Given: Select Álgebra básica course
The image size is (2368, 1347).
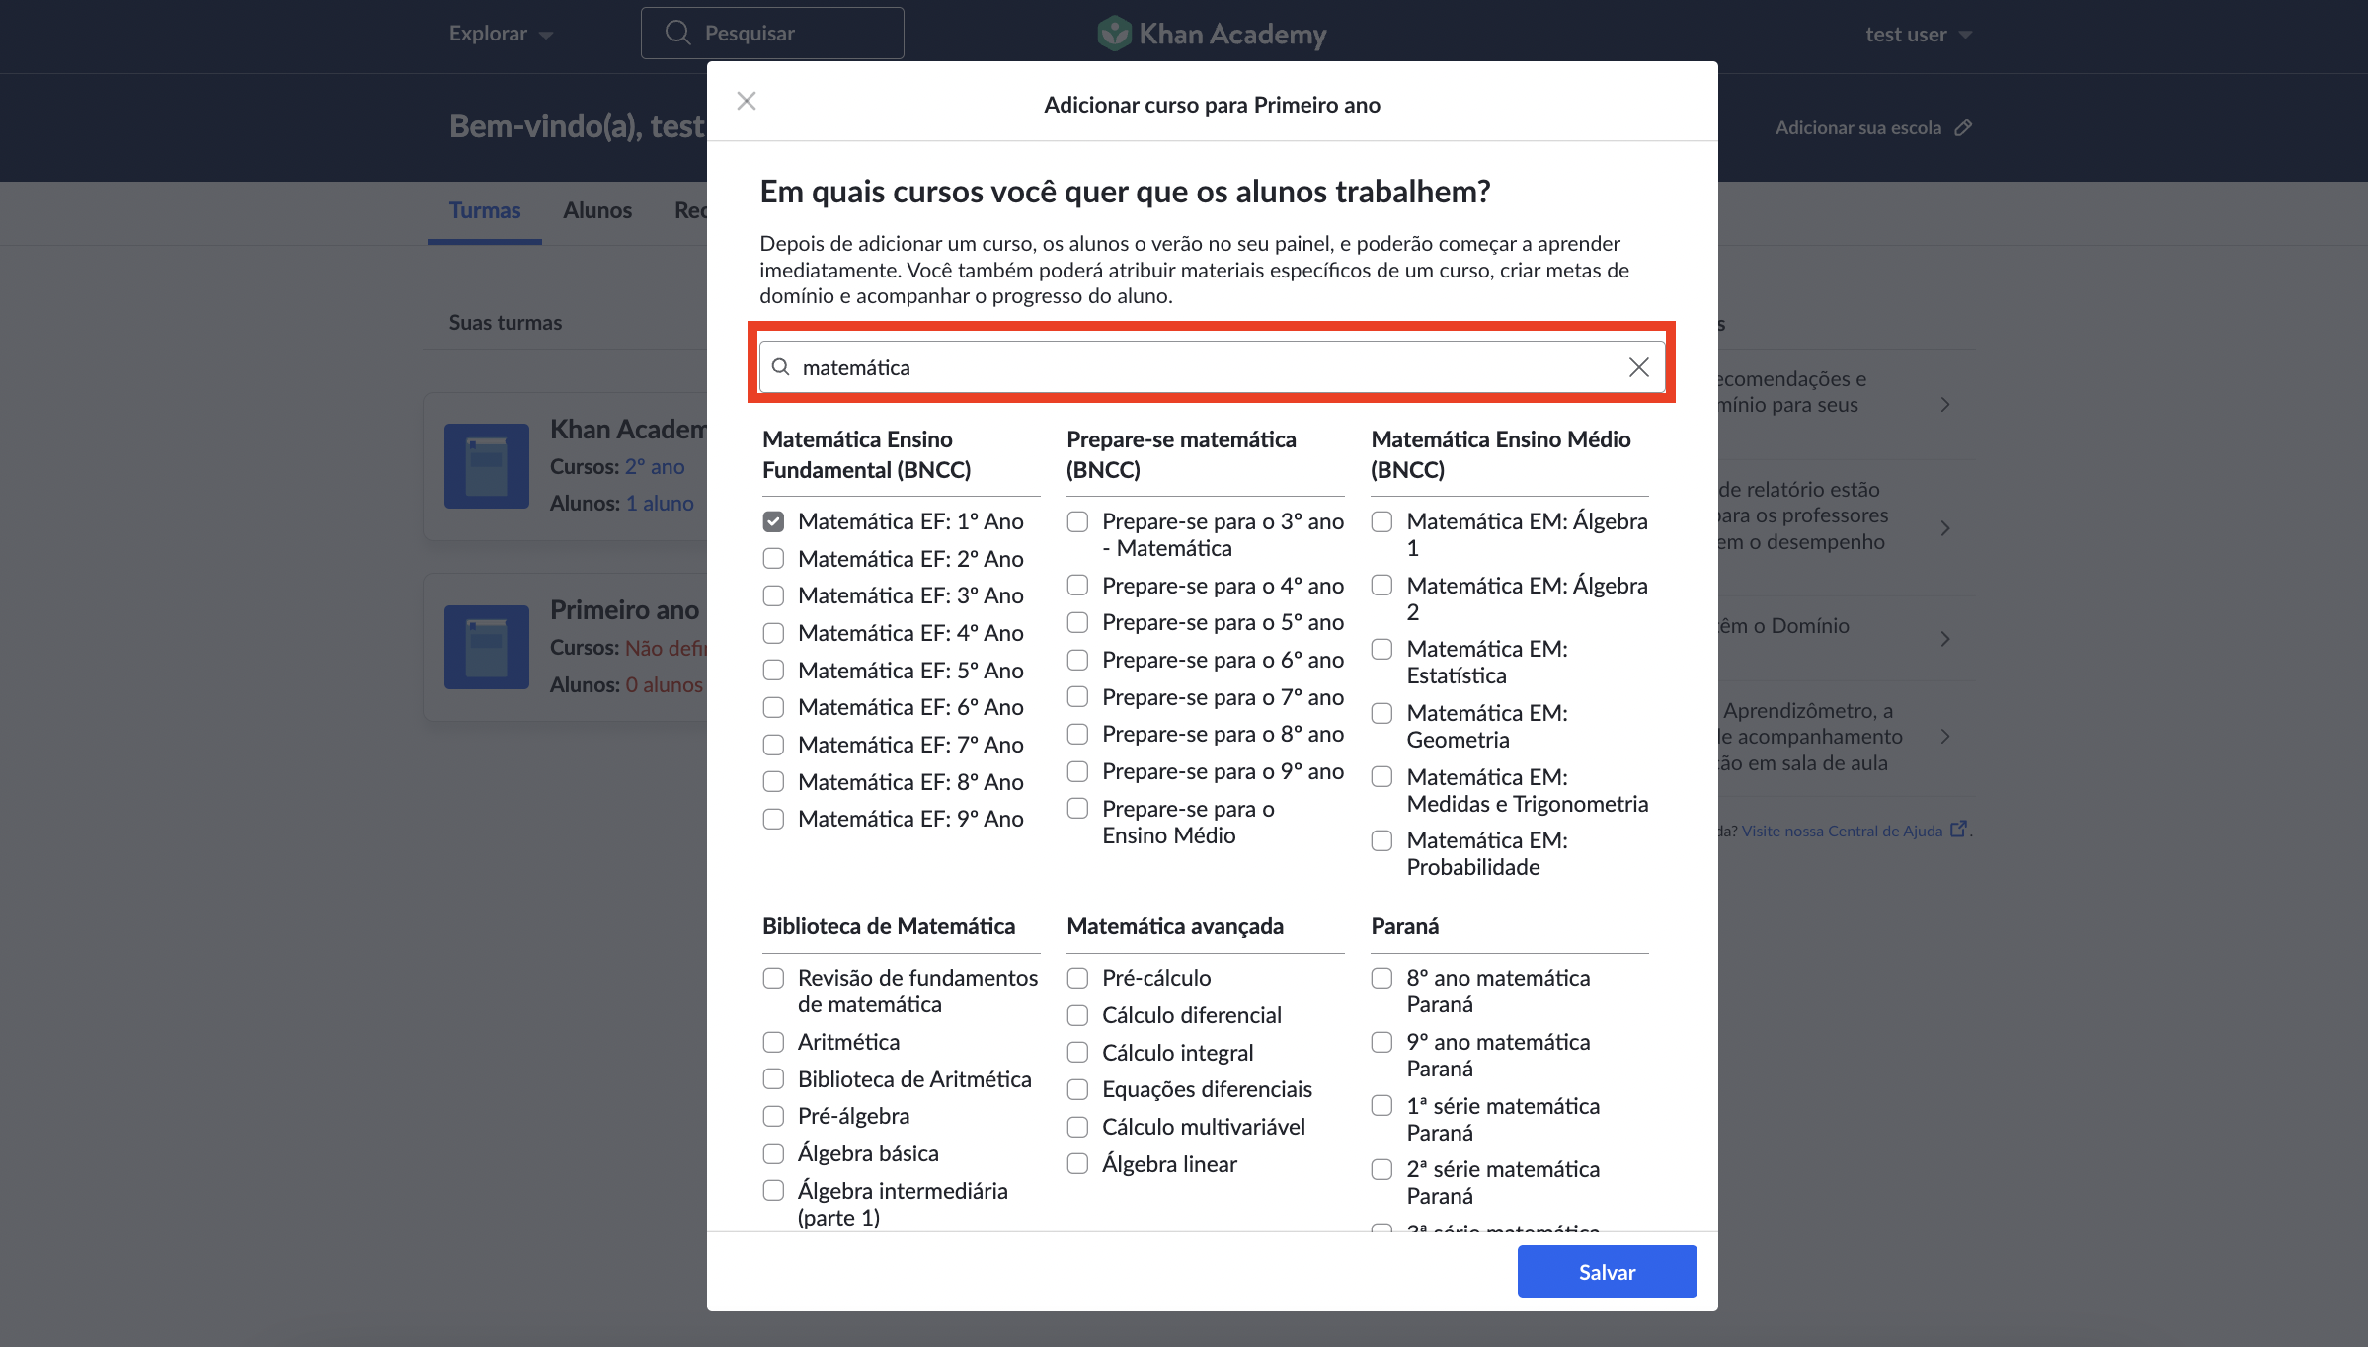Looking at the screenshot, I should (773, 1153).
